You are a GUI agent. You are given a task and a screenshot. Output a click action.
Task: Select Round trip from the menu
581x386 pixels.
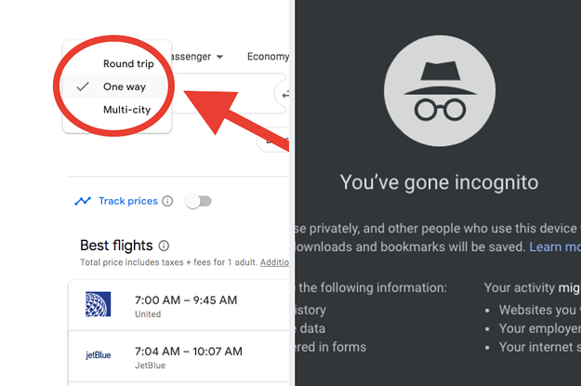coord(128,64)
